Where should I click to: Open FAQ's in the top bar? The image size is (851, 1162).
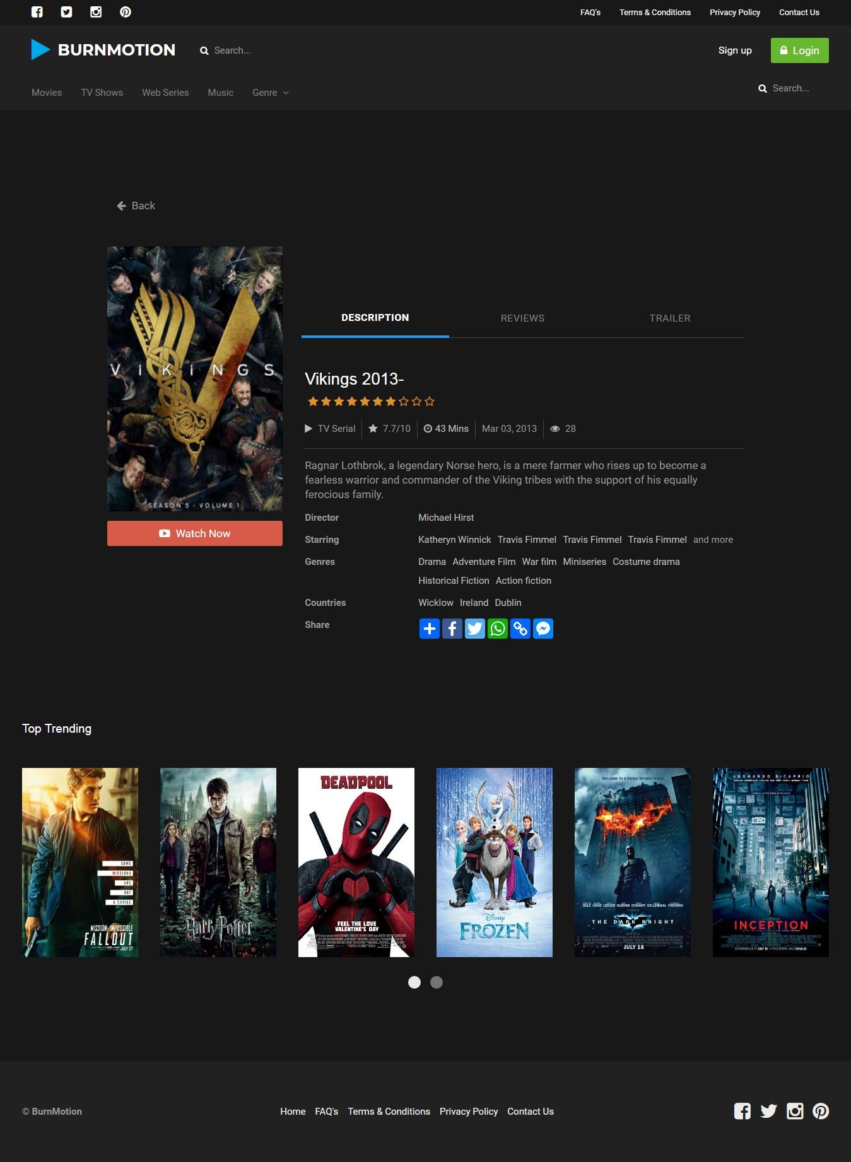[x=590, y=13]
